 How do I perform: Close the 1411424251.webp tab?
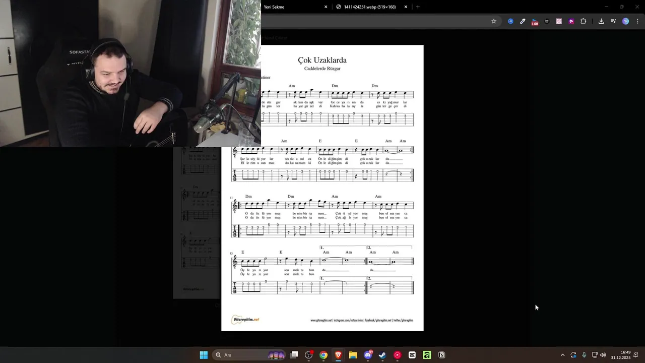406,7
